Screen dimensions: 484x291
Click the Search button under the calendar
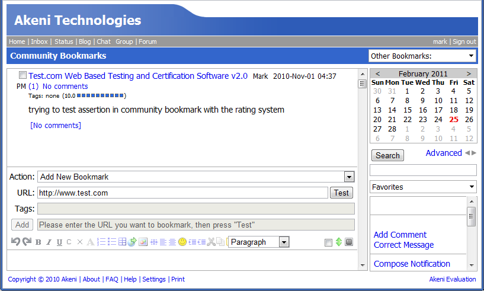387,155
